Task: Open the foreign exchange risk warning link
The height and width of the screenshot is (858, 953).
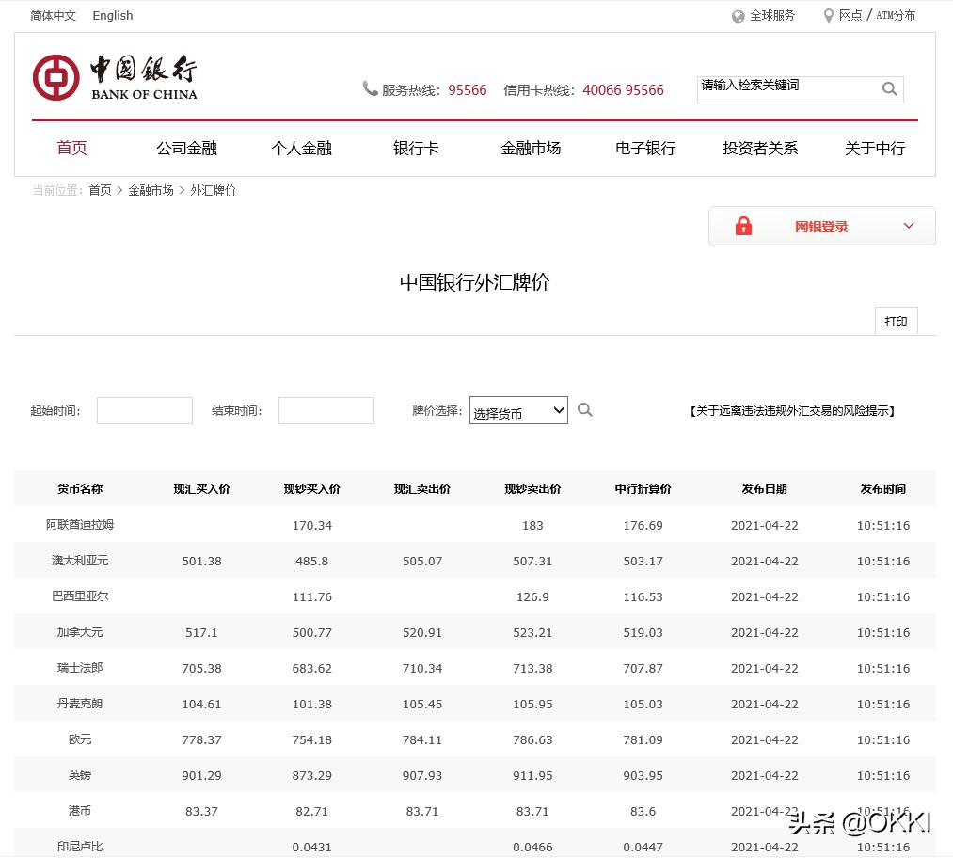Action: point(793,410)
